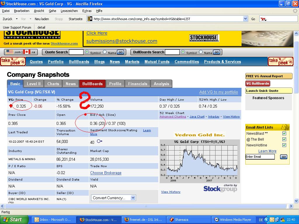Screen dimensions: 299x224
Task: Click the SH favicon in the address bar
Action: point(90,19)
